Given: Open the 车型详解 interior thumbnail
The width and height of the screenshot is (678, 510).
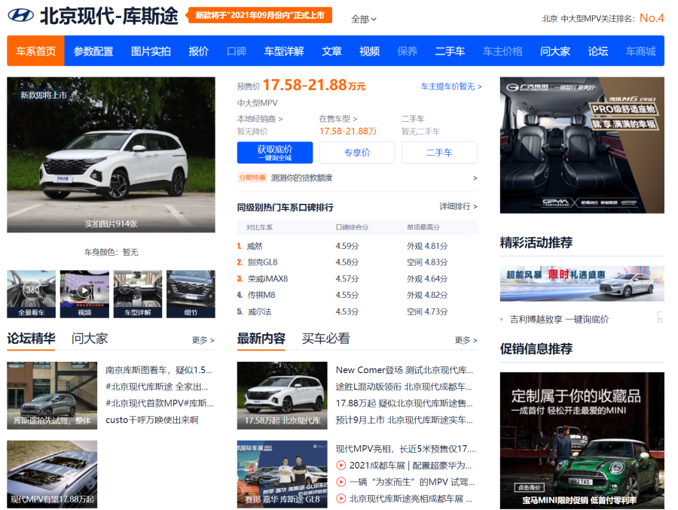Looking at the screenshot, I should coord(138,294).
